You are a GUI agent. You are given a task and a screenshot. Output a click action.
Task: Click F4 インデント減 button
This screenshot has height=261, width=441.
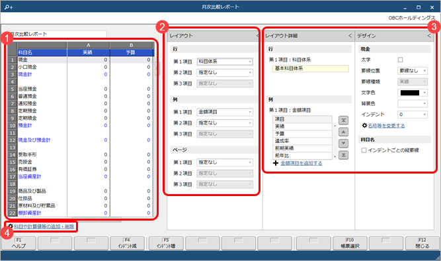click(x=127, y=243)
